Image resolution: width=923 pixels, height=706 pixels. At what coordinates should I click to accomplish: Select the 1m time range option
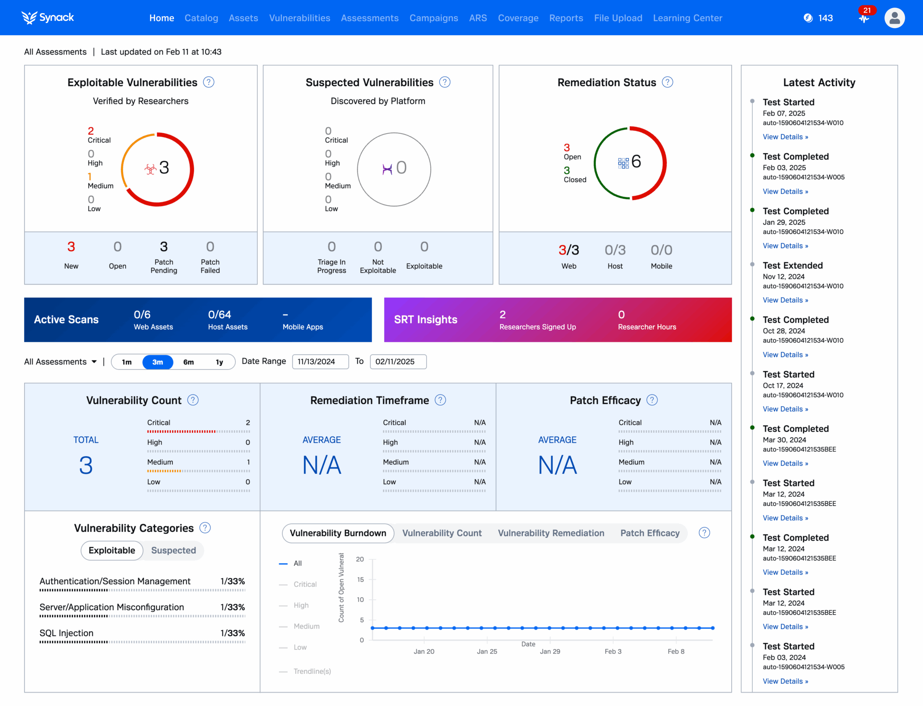tap(127, 362)
